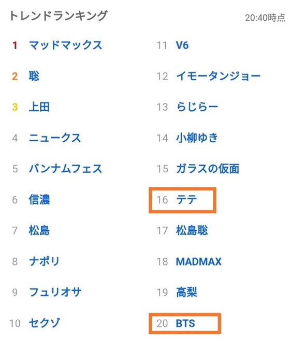Open the highlighted テテ trend
Viewport: 290px width, 342px height.
pos(186,200)
